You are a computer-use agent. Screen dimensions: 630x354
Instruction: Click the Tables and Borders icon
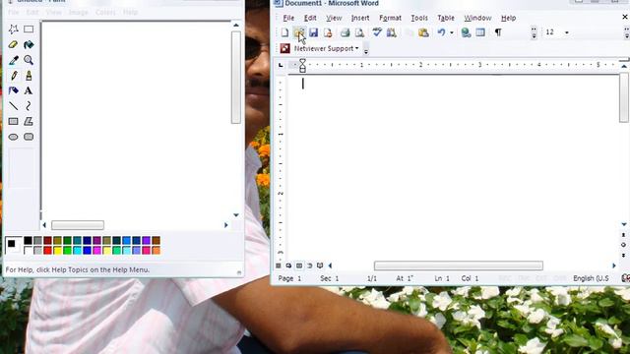coord(480,32)
